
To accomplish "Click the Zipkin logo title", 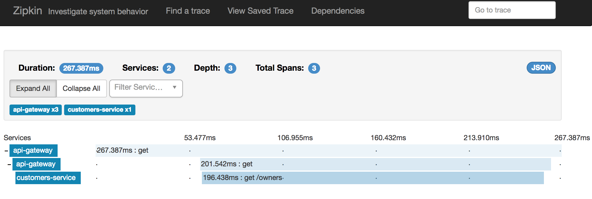I will (27, 11).
